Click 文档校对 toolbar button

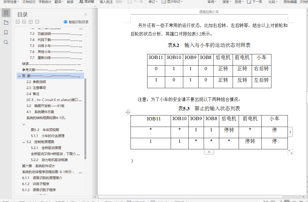pos(29,2)
